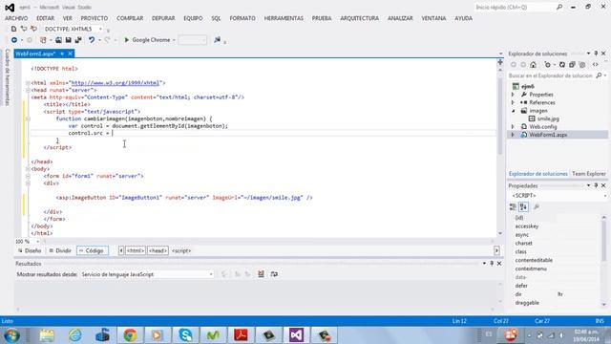Click the w3.org xhtml link in code
Viewport: 611px width, 344px height.
[x=116, y=83]
